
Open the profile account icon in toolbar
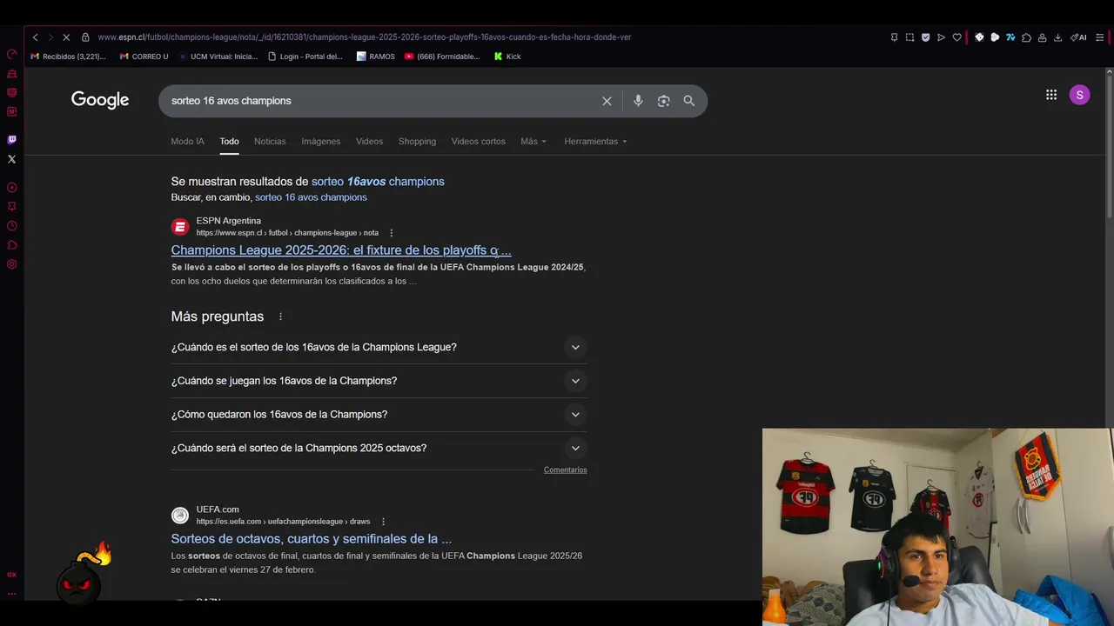coord(1042,37)
